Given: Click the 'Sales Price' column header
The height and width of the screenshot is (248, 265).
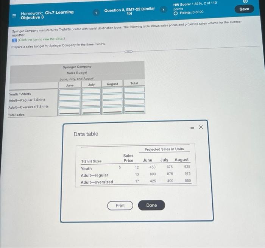Looking at the screenshot, I should (x=128, y=158).
